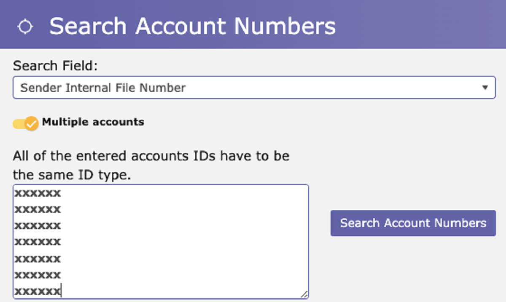Disable the Multiple accounts toggle
The width and height of the screenshot is (506, 302).
25,123
